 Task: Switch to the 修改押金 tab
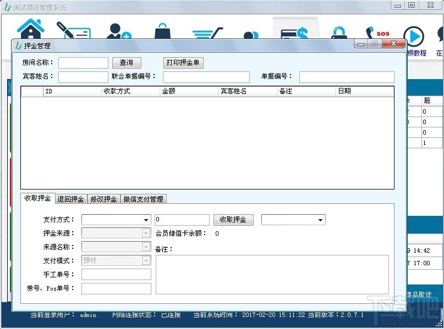point(103,199)
